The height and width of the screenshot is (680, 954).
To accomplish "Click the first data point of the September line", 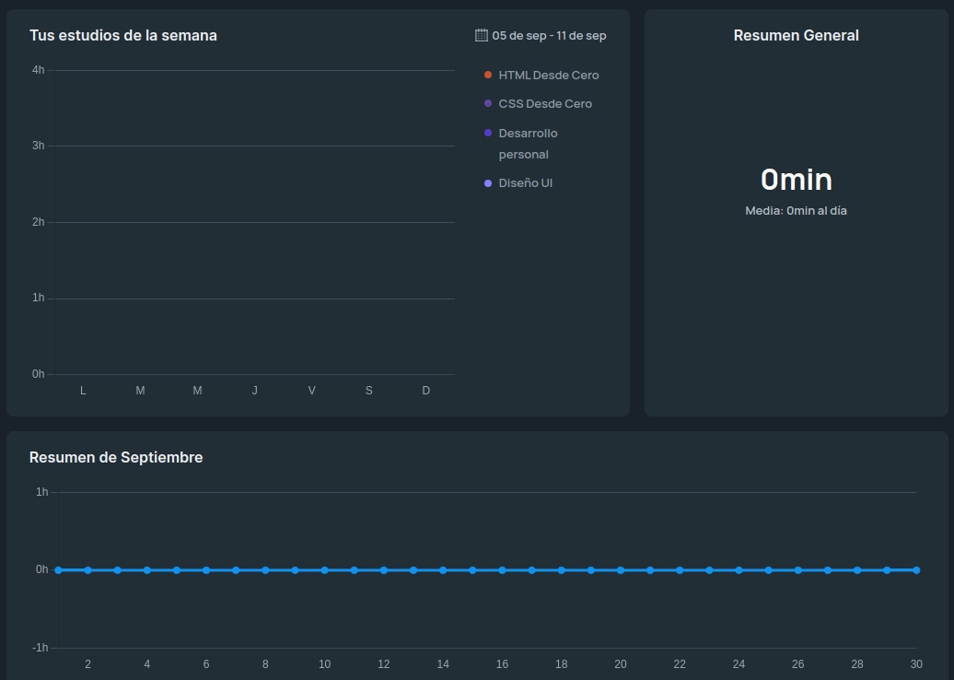I will (x=58, y=570).
